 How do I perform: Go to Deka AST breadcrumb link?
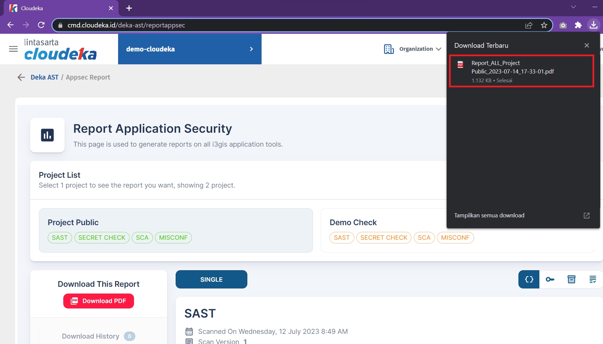coord(44,77)
